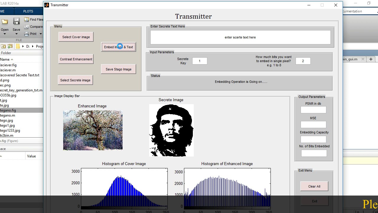
Task: Click the Exit button in Exit Menu
Action: (x=314, y=201)
